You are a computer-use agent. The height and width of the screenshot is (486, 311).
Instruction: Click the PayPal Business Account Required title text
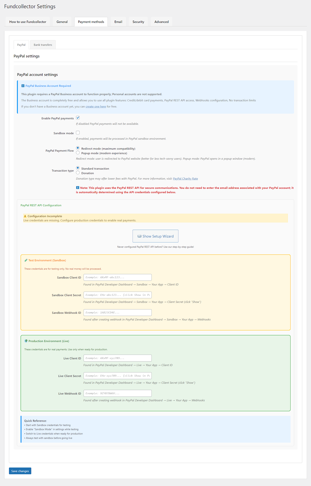point(48,86)
